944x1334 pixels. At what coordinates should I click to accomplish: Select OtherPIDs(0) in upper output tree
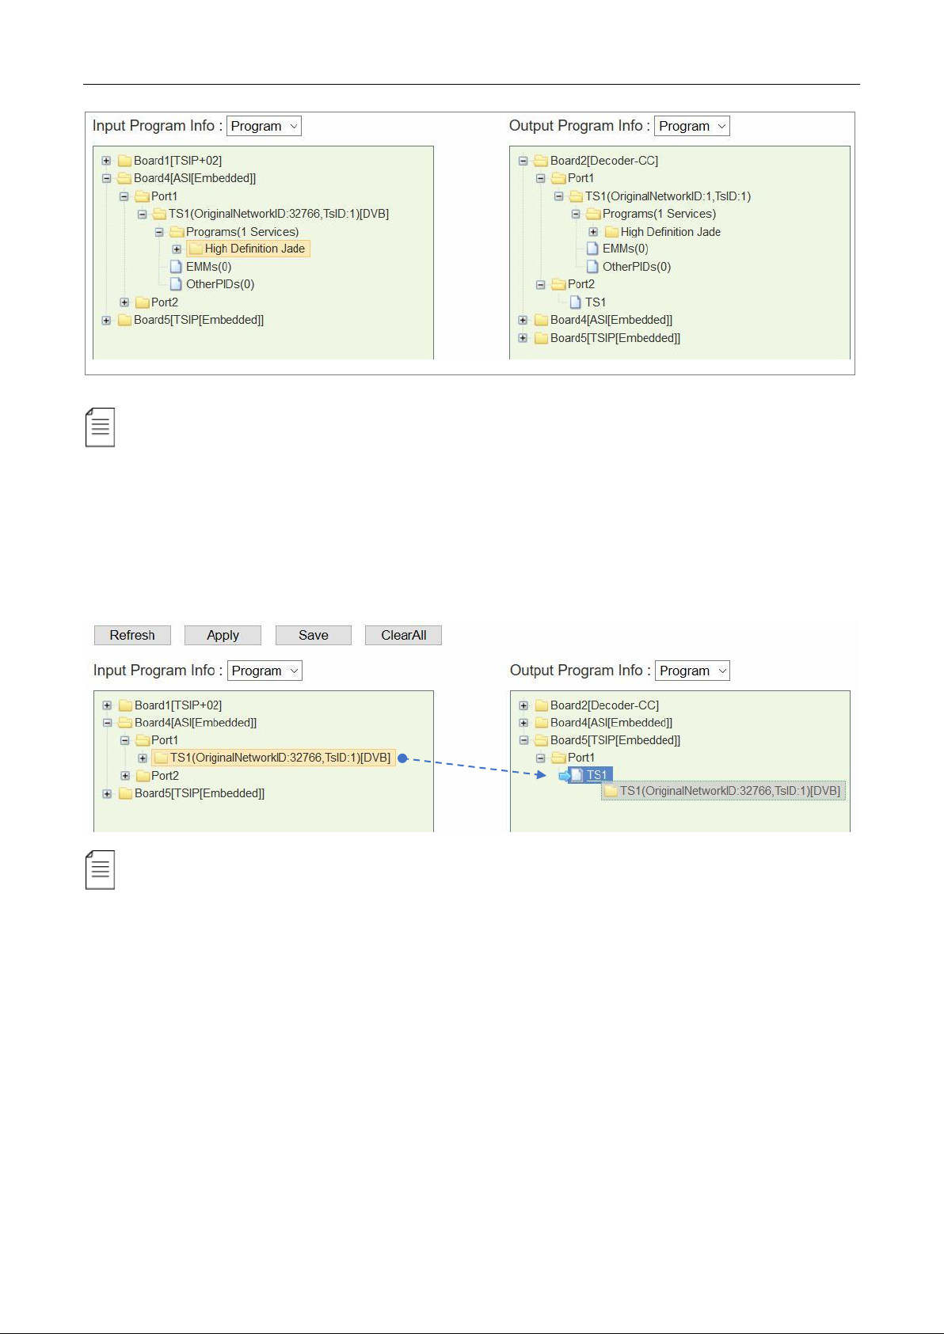(637, 267)
